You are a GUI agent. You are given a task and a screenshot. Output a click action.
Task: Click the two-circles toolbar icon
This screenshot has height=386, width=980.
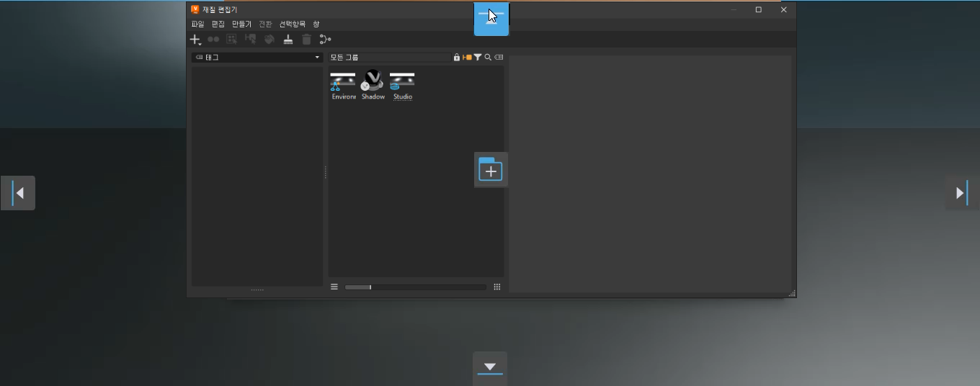click(213, 40)
